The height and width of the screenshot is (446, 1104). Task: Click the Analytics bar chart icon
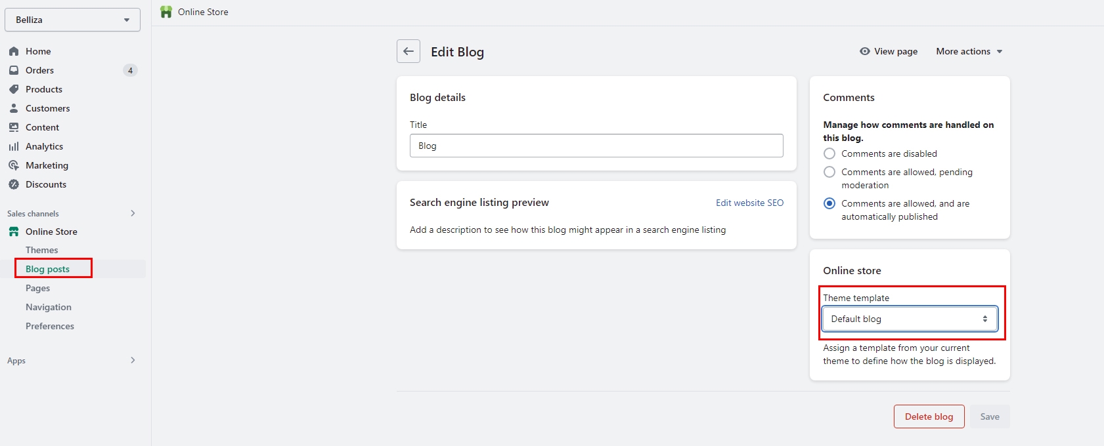[x=14, y=146]
